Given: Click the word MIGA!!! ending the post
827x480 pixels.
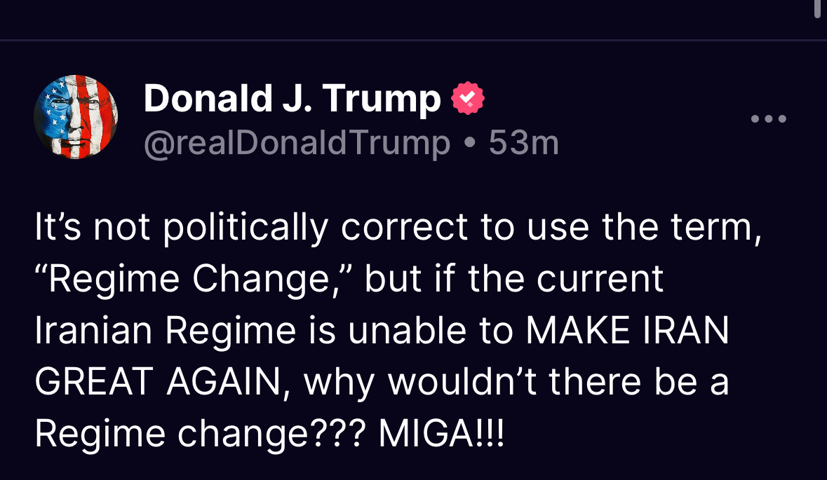Looking at the screenshot, I should 441,434.
